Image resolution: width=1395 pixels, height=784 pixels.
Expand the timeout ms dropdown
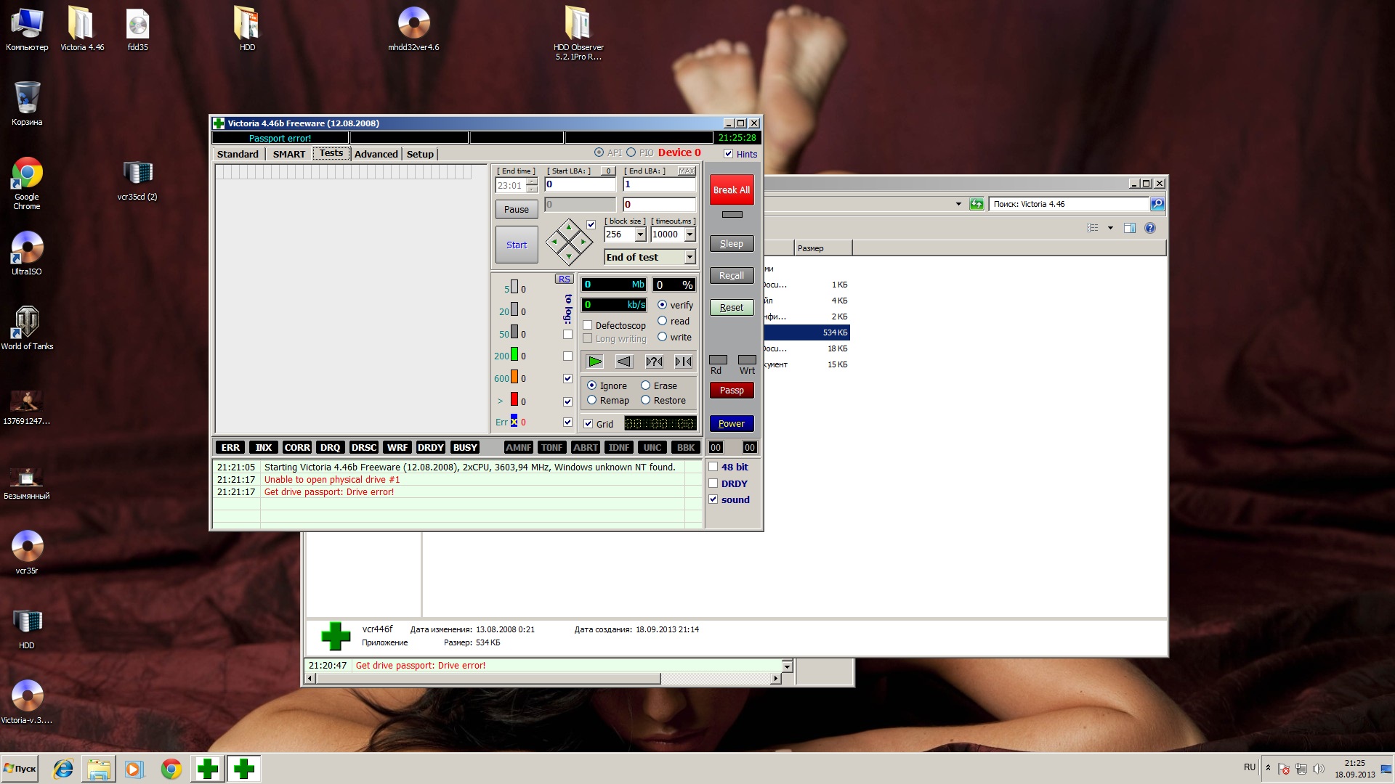pyautogui.click(x=690, y=234)
